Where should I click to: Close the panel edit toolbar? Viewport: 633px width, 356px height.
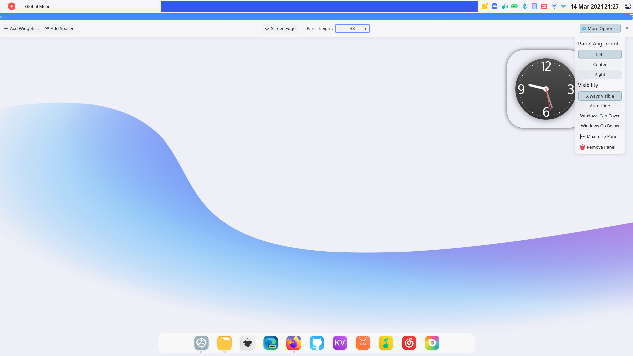(627, 28)
